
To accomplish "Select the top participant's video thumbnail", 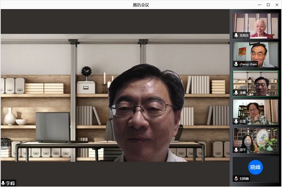I will 256,26.
